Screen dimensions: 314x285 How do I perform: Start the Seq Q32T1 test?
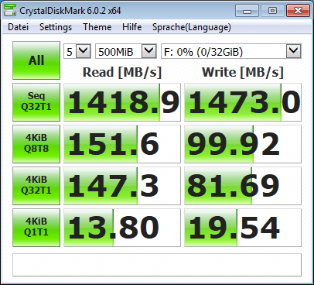click(x=36, y=102)
